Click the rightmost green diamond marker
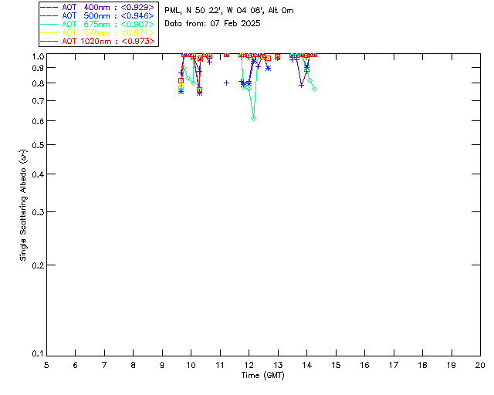Screen dimensions: 494x395 click(314, 89)
